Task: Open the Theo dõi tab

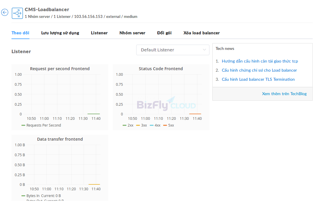Action: (20, 33)
